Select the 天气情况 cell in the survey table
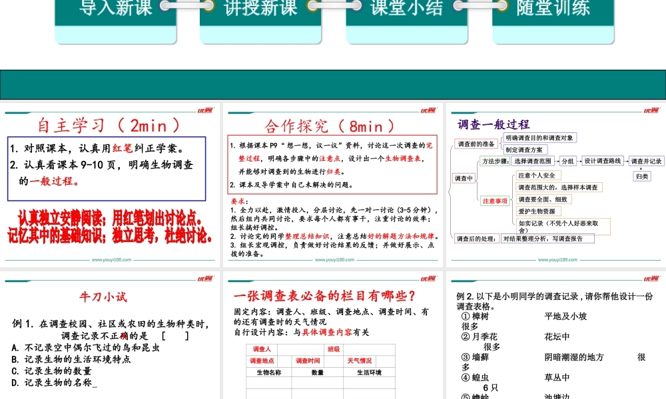Viewport: 666px width, 399px height. pos(360,360)
